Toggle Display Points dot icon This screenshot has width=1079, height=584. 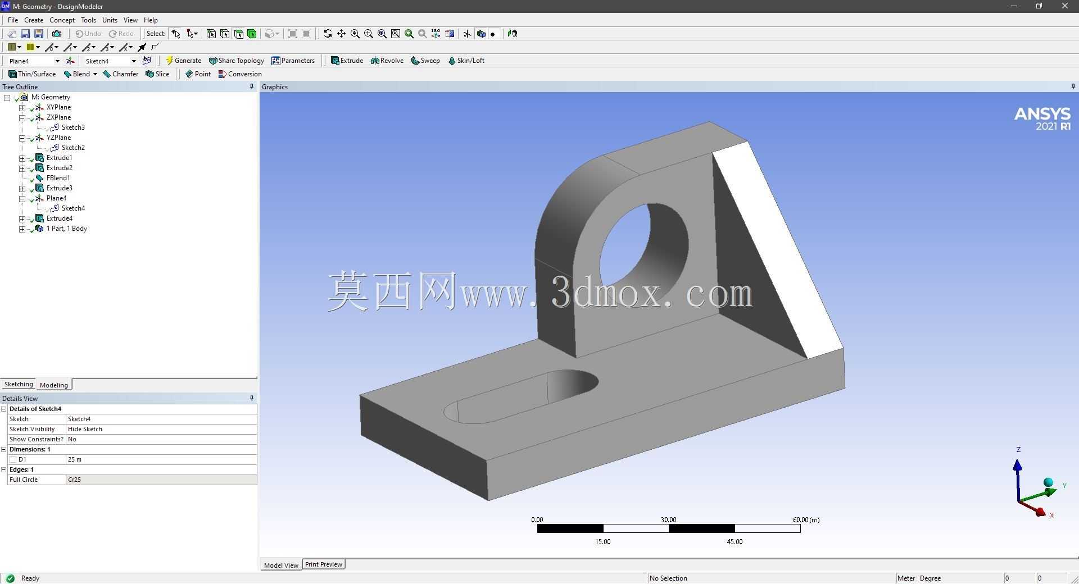coord(493,34)
